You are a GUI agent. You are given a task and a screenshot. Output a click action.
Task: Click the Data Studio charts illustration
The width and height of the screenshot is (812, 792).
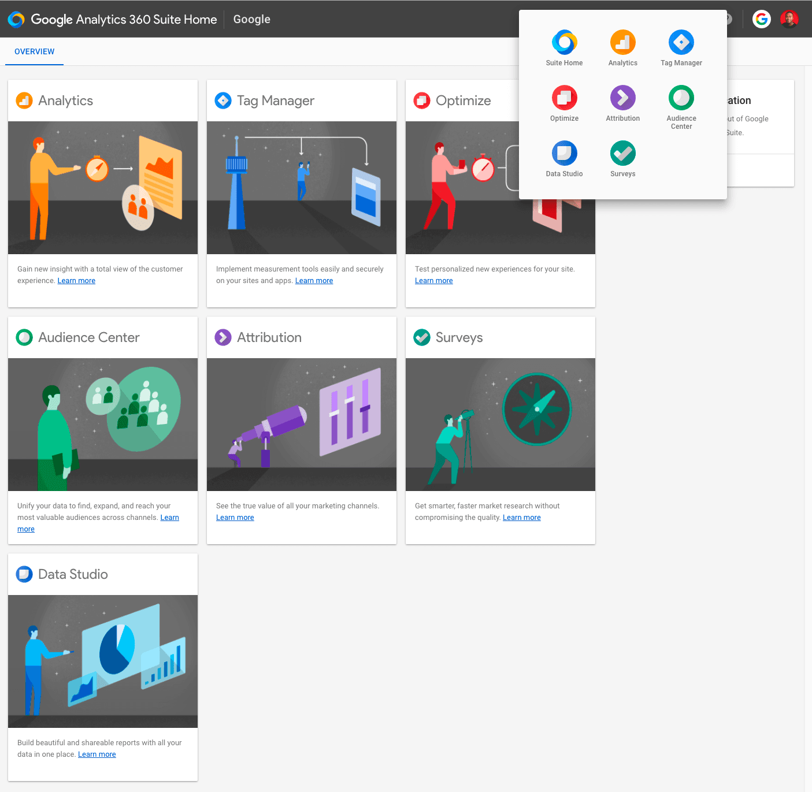tap(103, 661)
